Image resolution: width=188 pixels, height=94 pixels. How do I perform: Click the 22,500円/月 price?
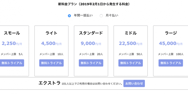coord(131,43)
